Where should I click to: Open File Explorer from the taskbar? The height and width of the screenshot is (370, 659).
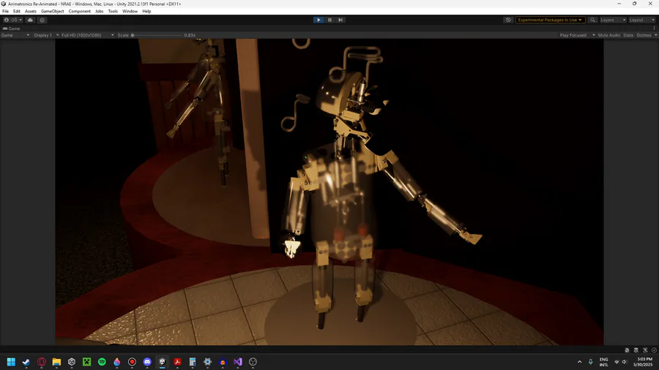56,362
